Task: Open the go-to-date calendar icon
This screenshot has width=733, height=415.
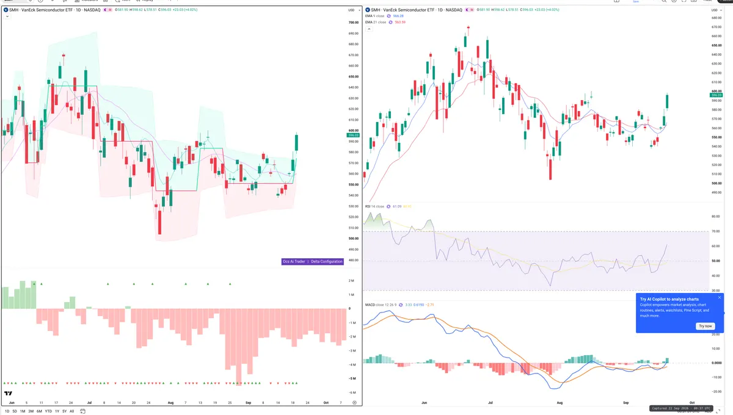Action: point(81,411)
